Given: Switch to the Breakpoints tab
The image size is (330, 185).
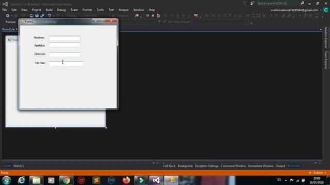Looking at the screenshot, I should tap(185, 166).
